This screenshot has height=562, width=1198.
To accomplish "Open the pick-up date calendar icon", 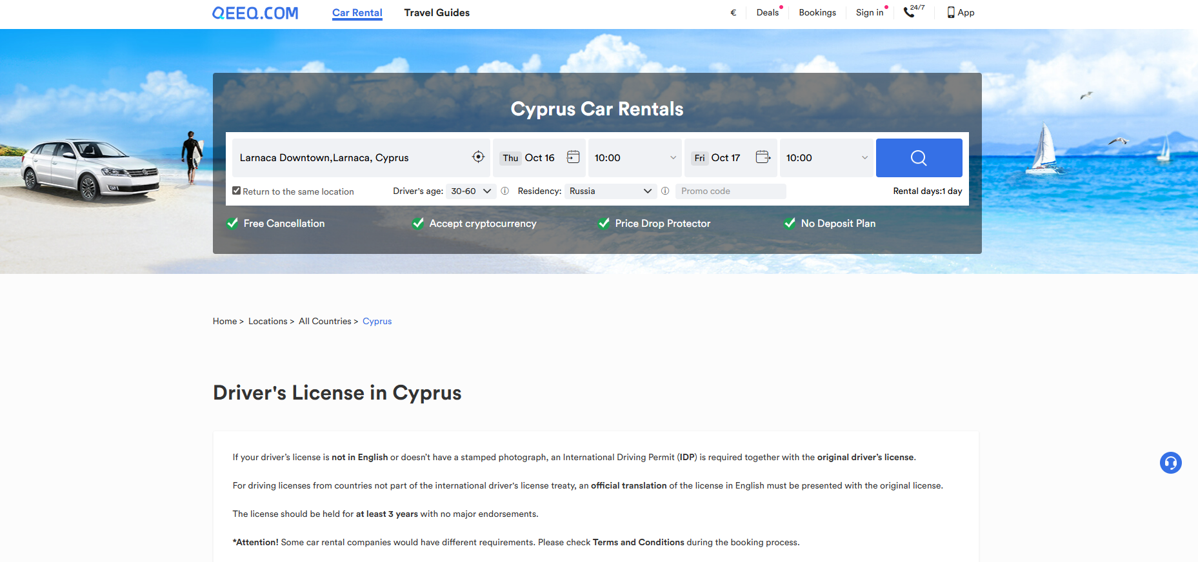I will click(573, 157).
